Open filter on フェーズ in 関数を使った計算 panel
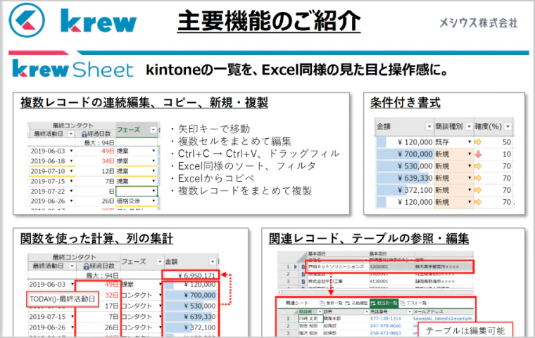 pos(159,261)
